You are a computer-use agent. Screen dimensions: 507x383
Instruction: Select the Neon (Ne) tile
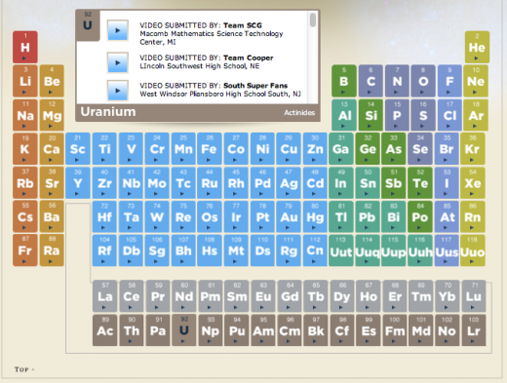point(476,81)
